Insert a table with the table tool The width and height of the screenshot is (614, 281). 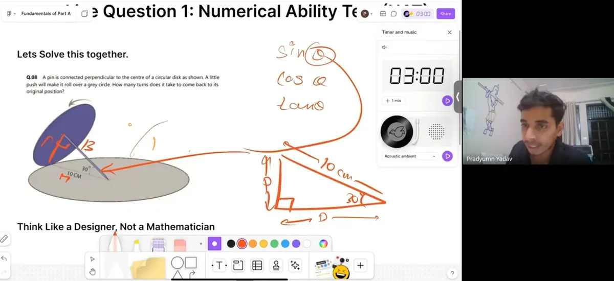(x=257, y=265)
